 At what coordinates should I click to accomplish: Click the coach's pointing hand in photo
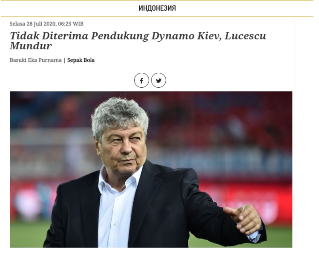[x=243, y=220]
